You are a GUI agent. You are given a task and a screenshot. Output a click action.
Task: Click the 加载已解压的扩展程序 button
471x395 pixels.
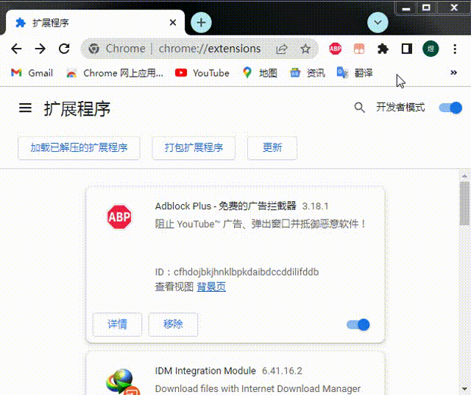[x=79, y=147]
